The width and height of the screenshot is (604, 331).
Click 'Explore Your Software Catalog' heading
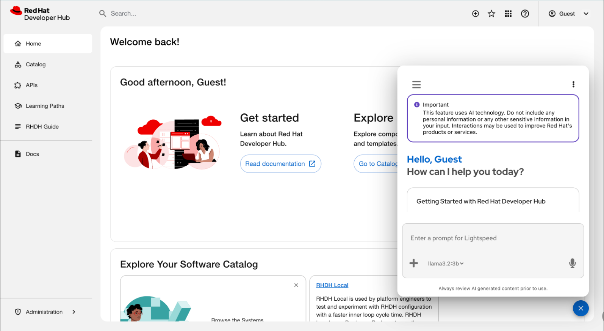189,264
